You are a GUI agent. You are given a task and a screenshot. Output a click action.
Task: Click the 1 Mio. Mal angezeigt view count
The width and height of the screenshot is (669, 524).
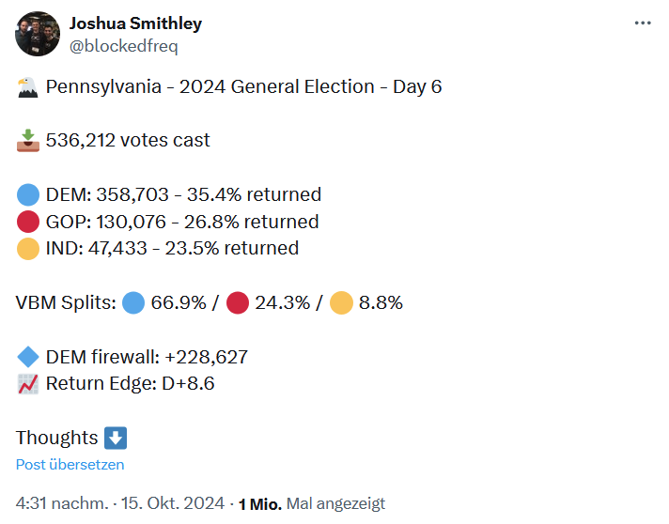pos(312,504)
